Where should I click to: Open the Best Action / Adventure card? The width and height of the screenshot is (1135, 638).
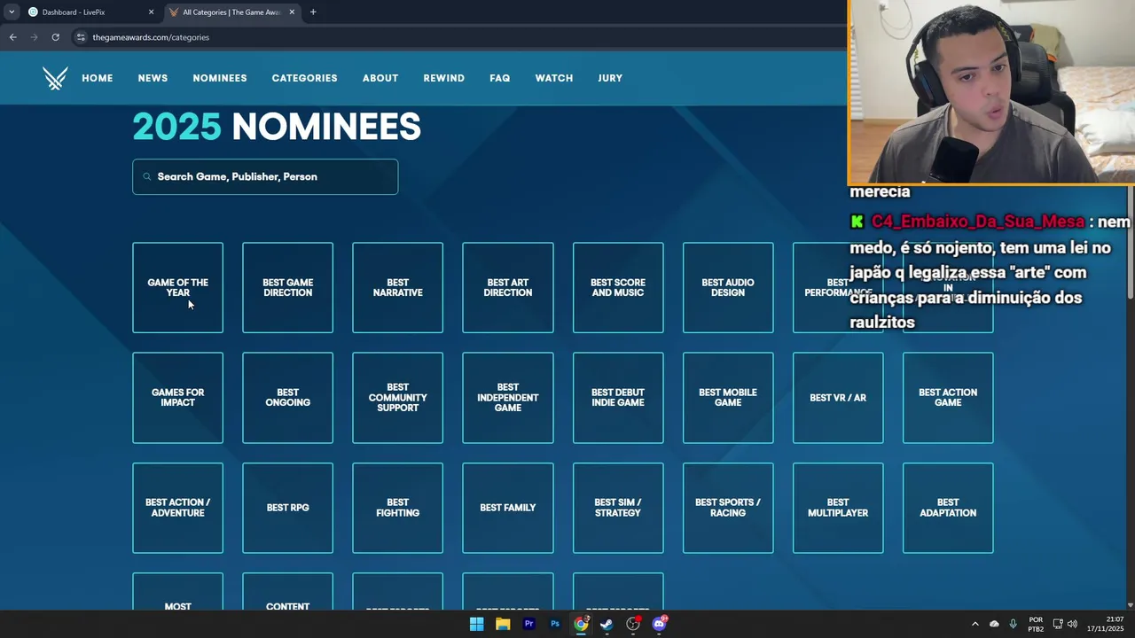pos(177,508)
